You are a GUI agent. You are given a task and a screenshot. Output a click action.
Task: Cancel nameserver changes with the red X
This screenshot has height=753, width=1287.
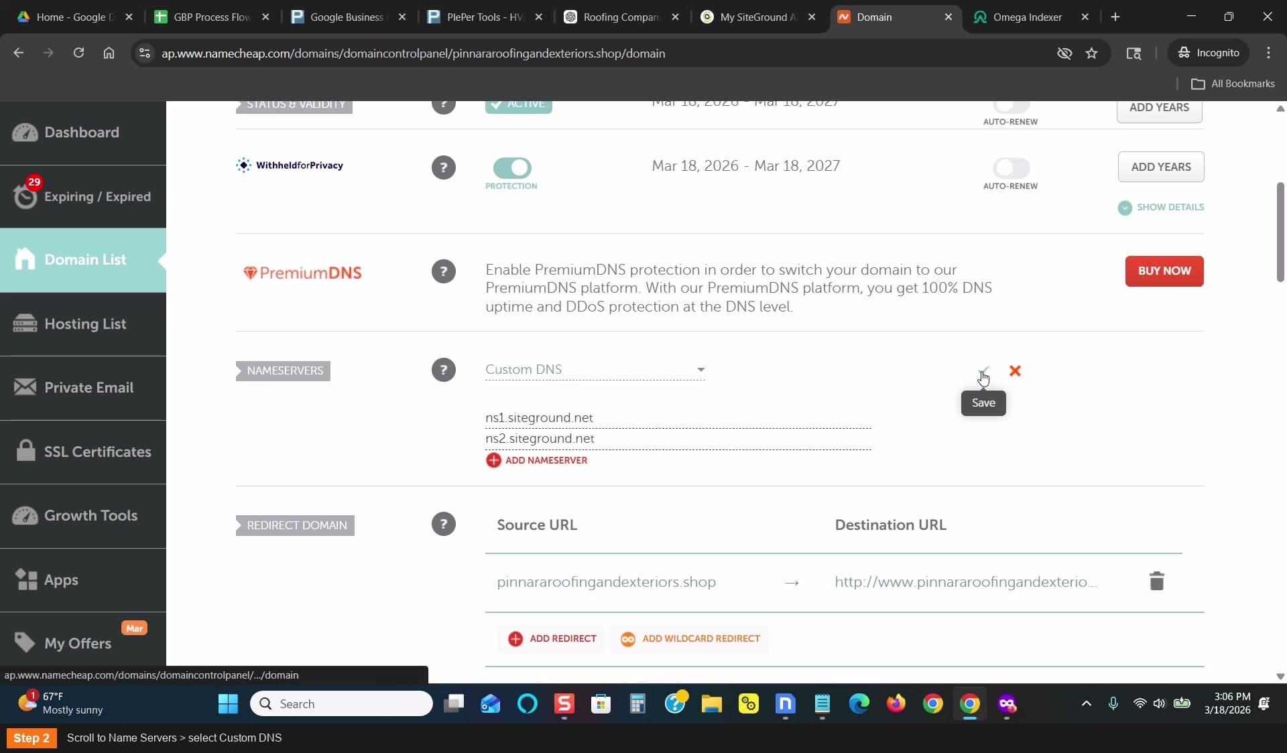point(1015,370)
